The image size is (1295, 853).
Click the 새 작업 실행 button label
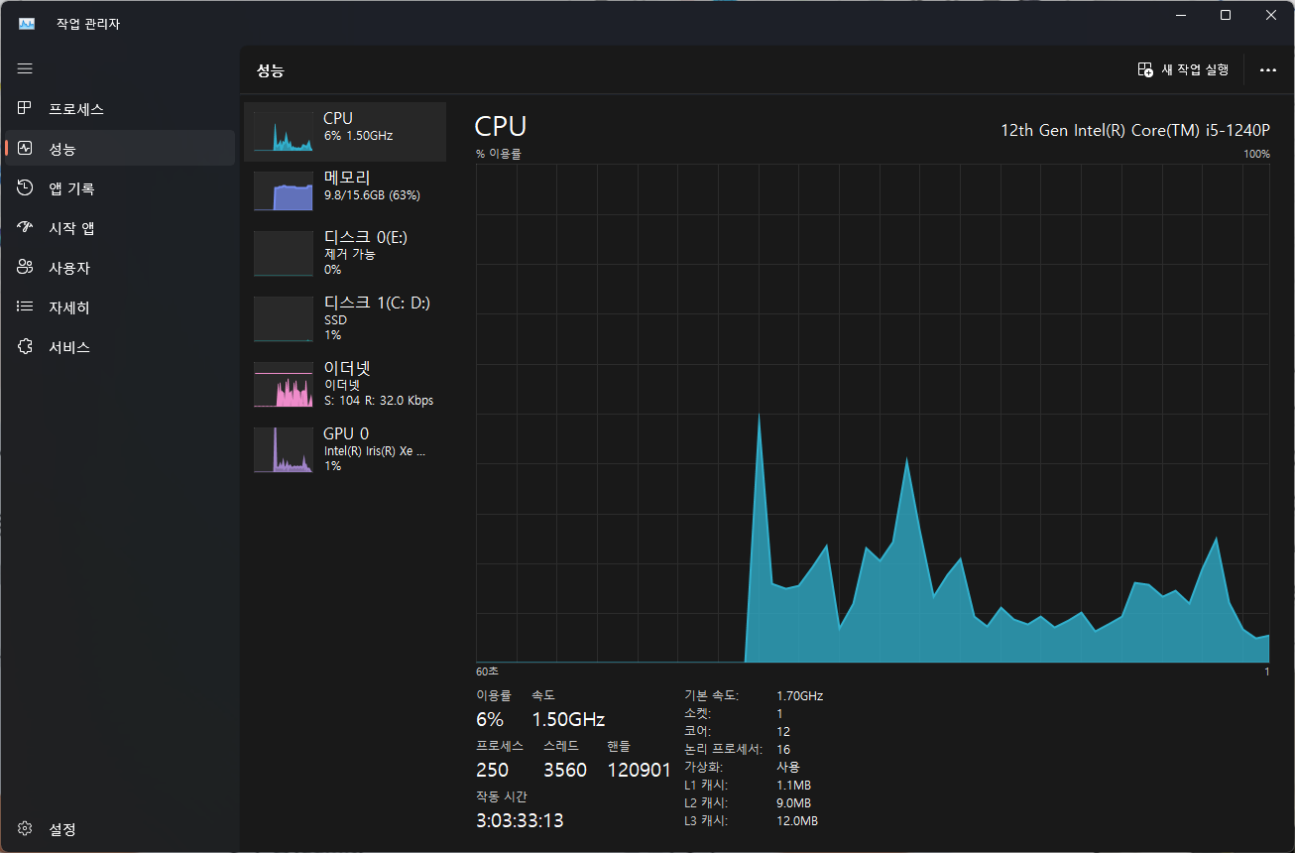pos(1195,69)
